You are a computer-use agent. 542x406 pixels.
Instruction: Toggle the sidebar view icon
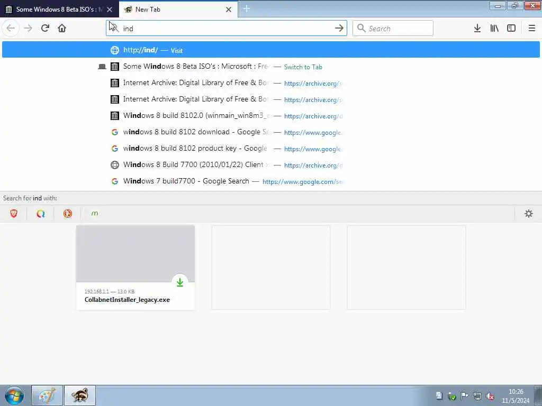[x=511, y=28]
